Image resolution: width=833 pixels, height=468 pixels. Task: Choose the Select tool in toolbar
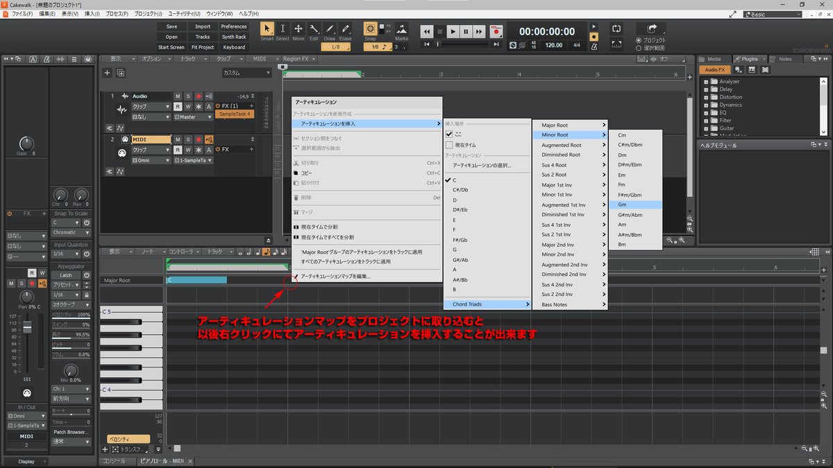click(x=283, y=28)
